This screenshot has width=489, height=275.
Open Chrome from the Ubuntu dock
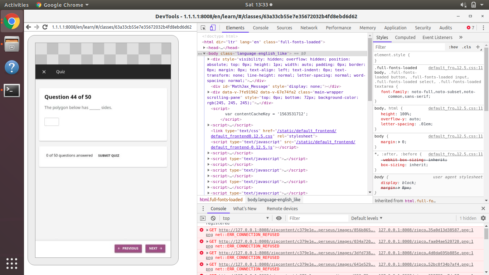click(11, 21)
